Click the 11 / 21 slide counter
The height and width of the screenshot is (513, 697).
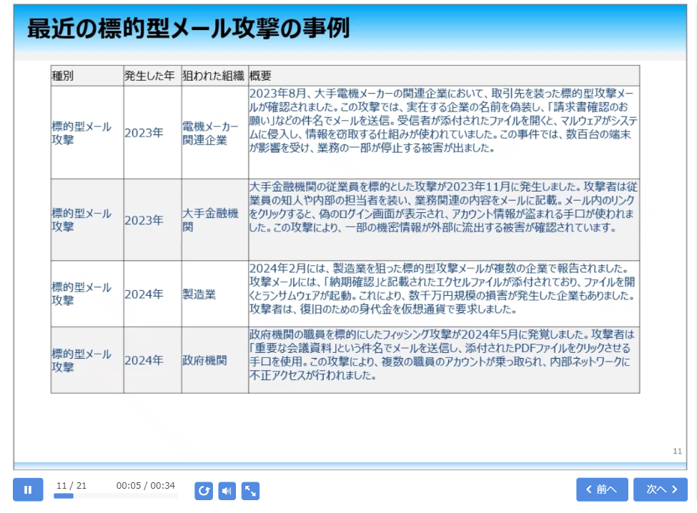point(71,485)
